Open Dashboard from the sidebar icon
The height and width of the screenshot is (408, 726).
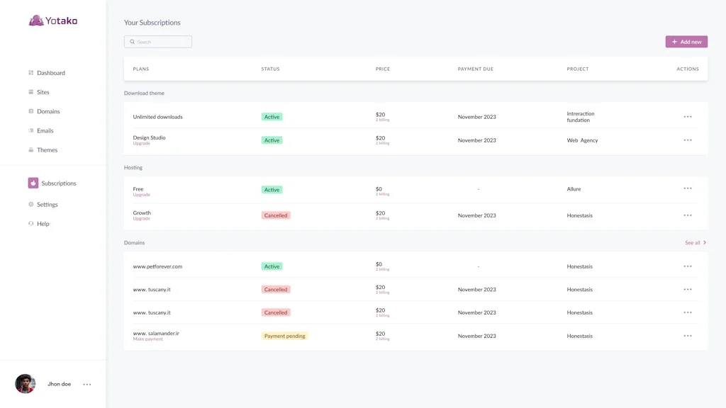tap(31, 73)
